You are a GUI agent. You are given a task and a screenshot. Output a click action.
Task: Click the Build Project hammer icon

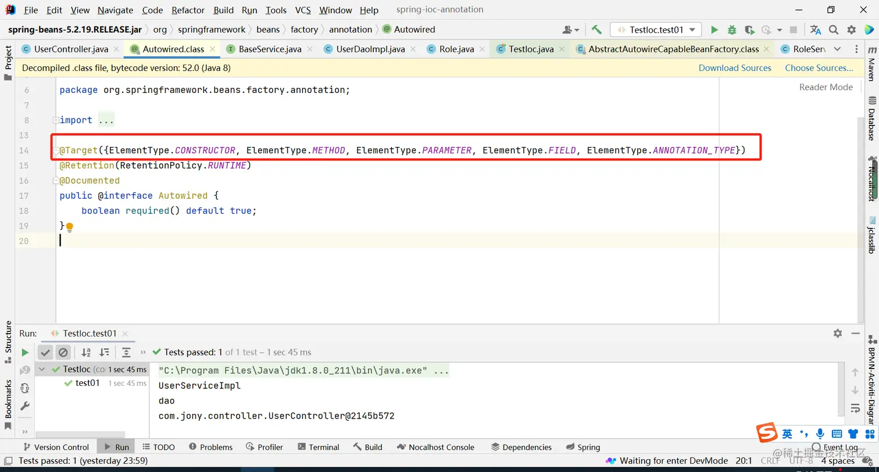596,30
